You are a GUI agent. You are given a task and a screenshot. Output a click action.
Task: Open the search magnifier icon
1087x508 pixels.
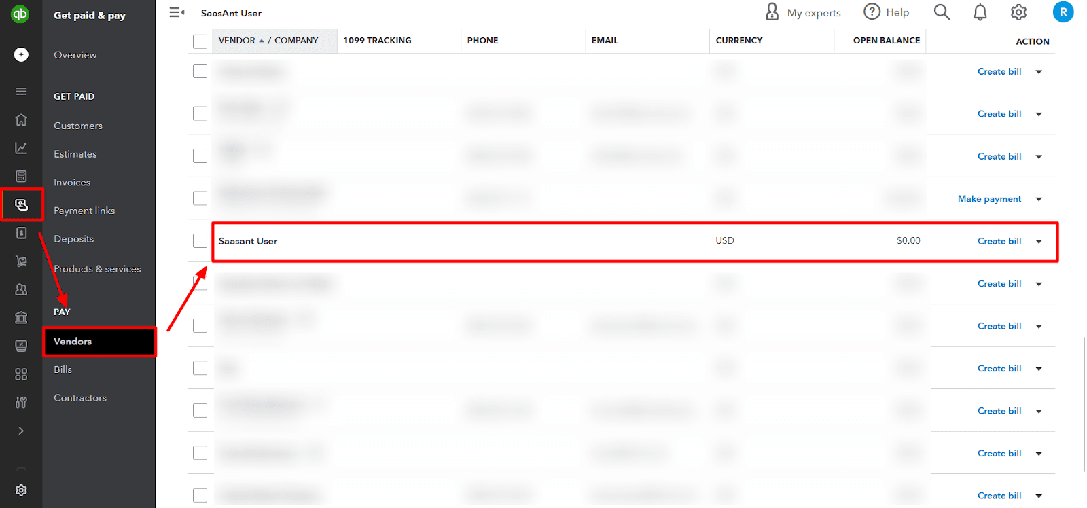[942, 12]
